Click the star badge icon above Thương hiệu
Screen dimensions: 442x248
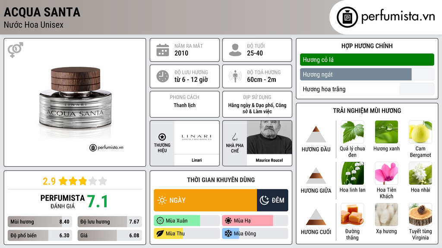coord(162,137)
